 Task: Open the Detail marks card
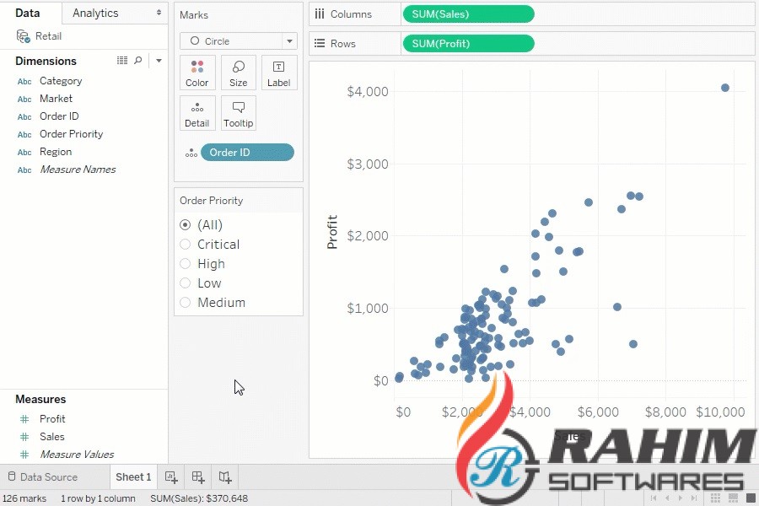point(197,113)
